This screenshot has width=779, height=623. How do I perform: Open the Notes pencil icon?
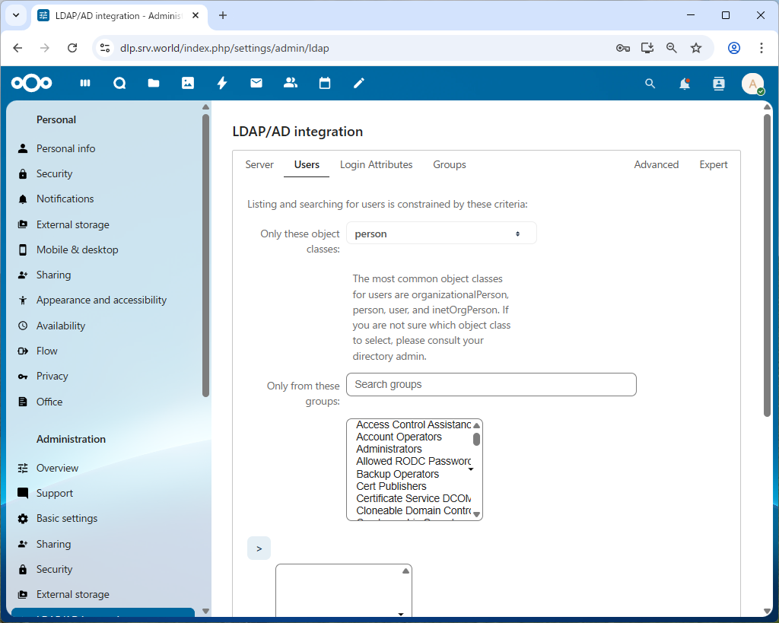point(359,84)
